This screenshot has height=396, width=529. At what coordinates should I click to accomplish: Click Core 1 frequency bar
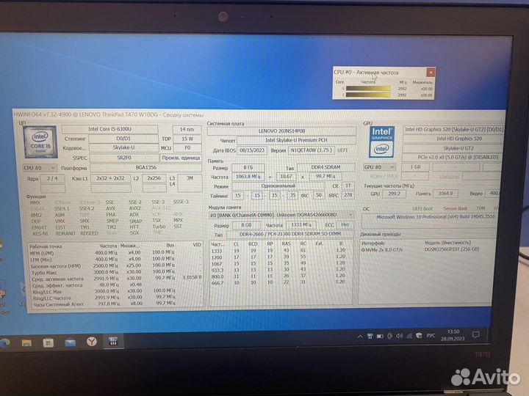368,95
